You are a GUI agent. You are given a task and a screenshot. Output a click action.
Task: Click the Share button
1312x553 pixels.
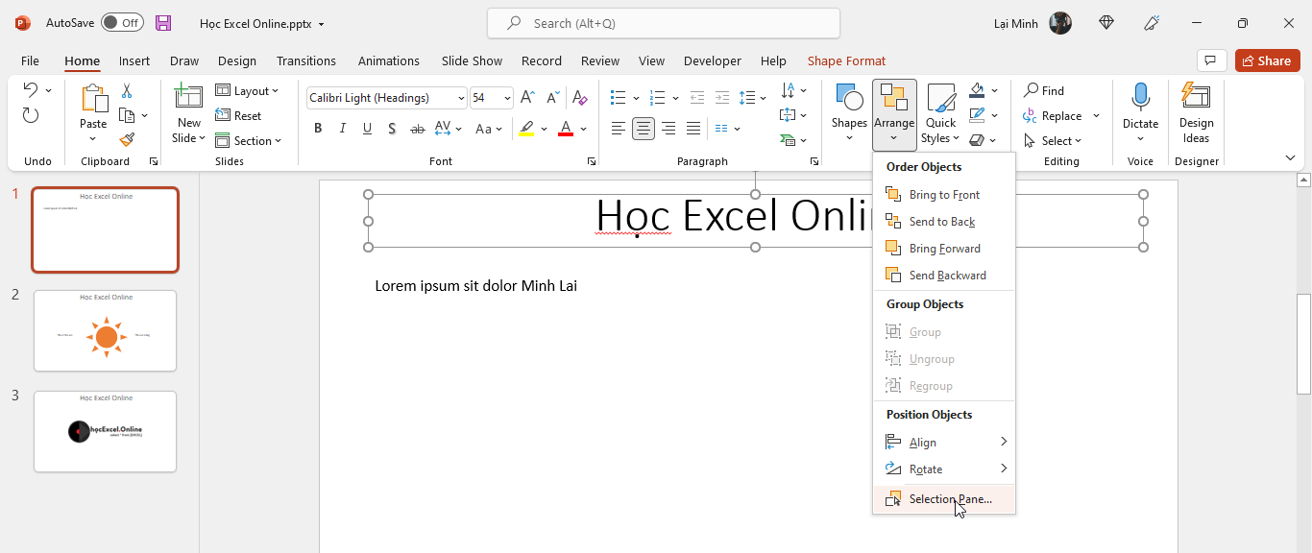click(1267, 60)
